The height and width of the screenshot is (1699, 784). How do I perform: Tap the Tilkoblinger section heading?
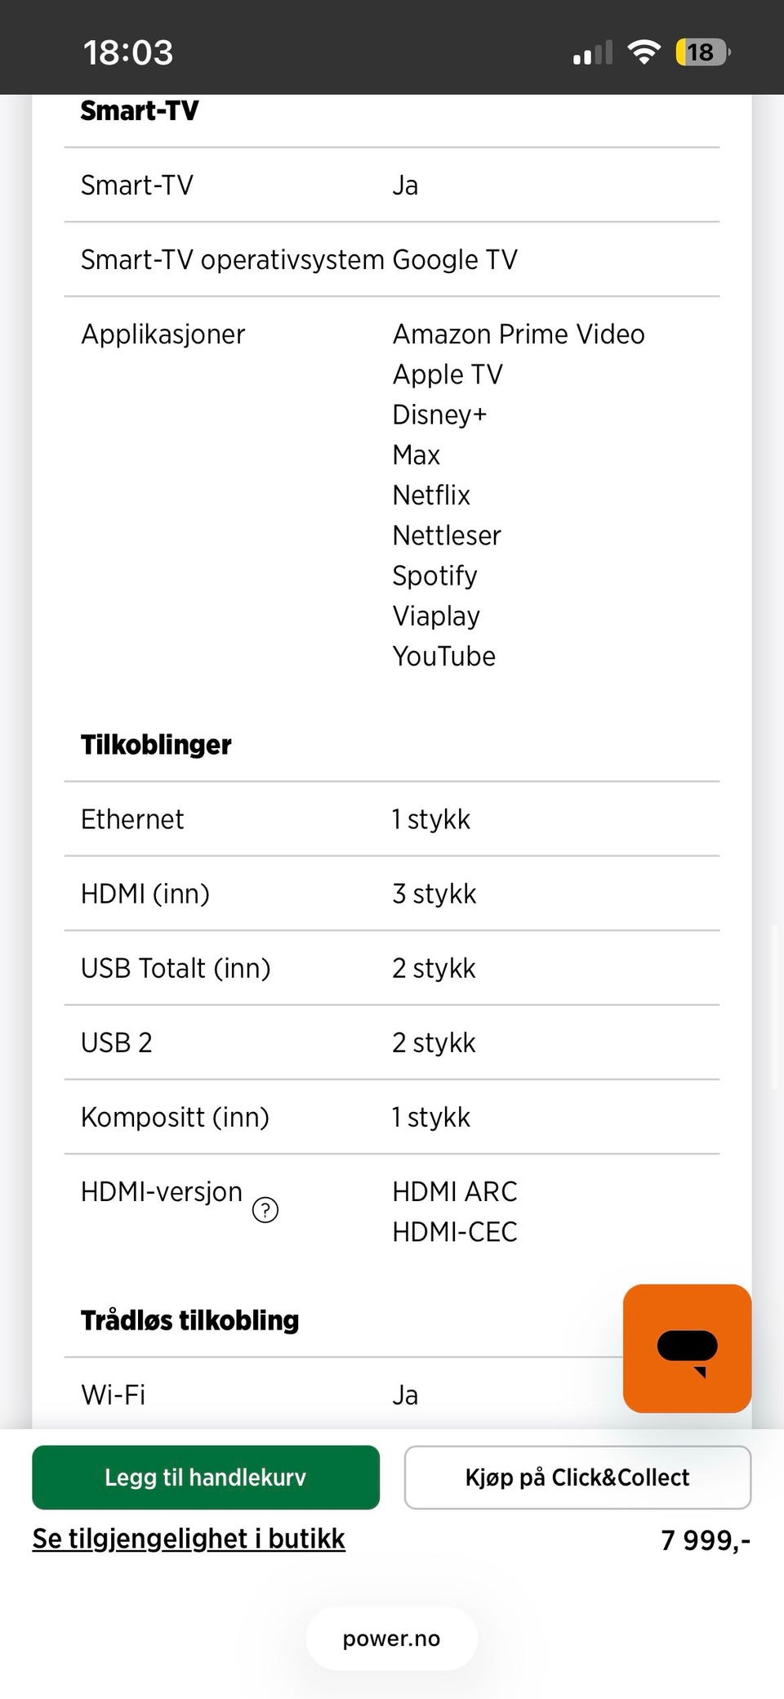pos(156,745)
